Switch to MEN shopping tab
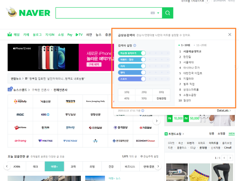The image size is (239, 181). point(232,134)
